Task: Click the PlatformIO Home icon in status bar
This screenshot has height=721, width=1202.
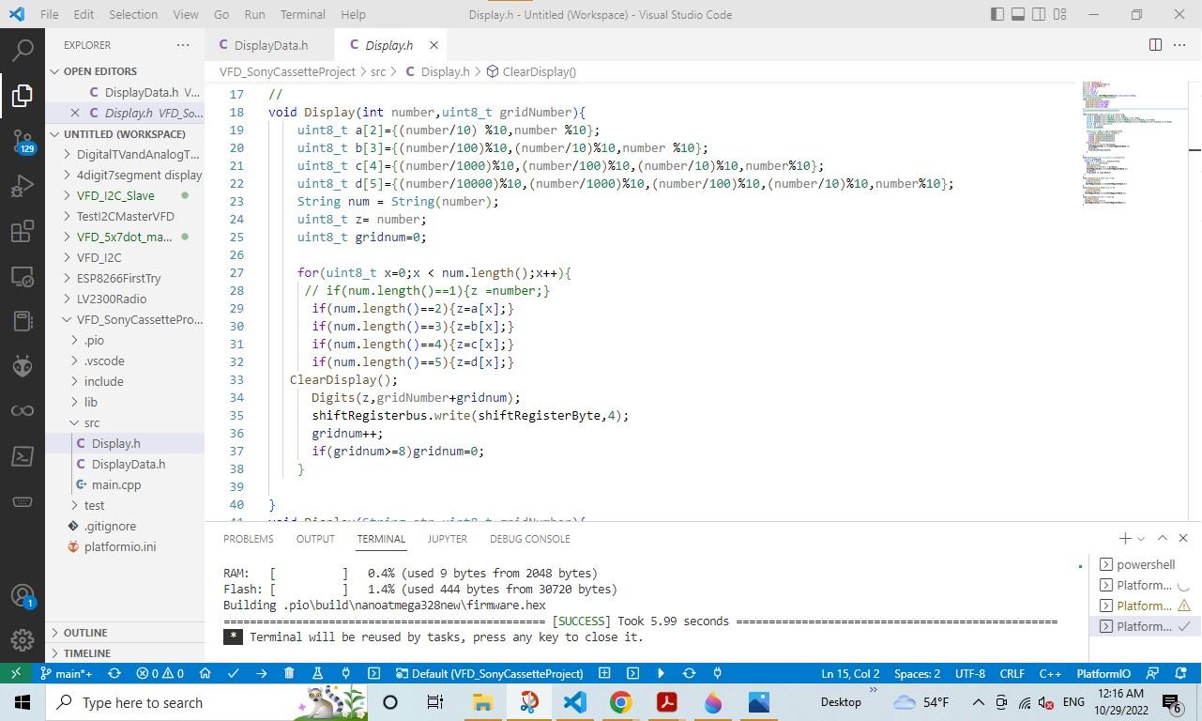Action: [205, 673]
